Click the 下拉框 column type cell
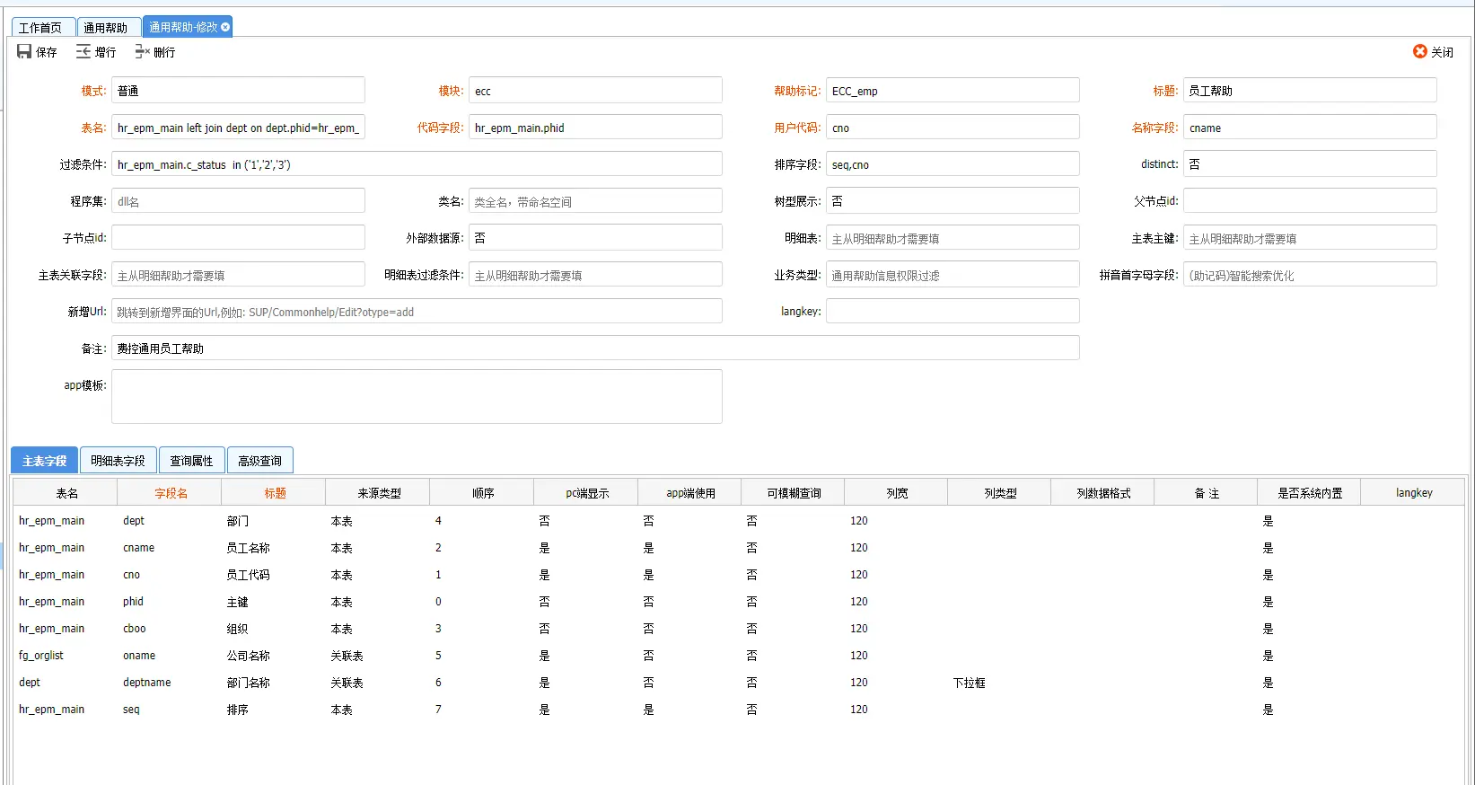Viewport: 1475px width, 785px height. 999,682
